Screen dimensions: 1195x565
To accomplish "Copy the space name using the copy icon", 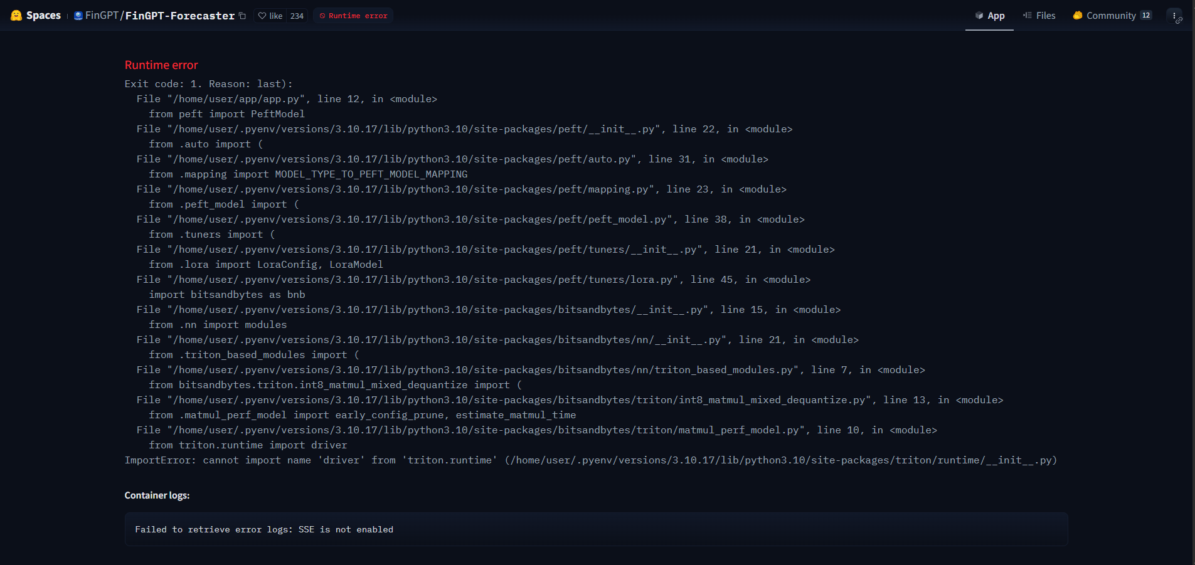I will pos(242,16).
